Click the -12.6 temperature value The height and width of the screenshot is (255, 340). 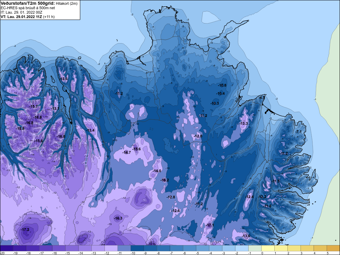click(175, 211)
